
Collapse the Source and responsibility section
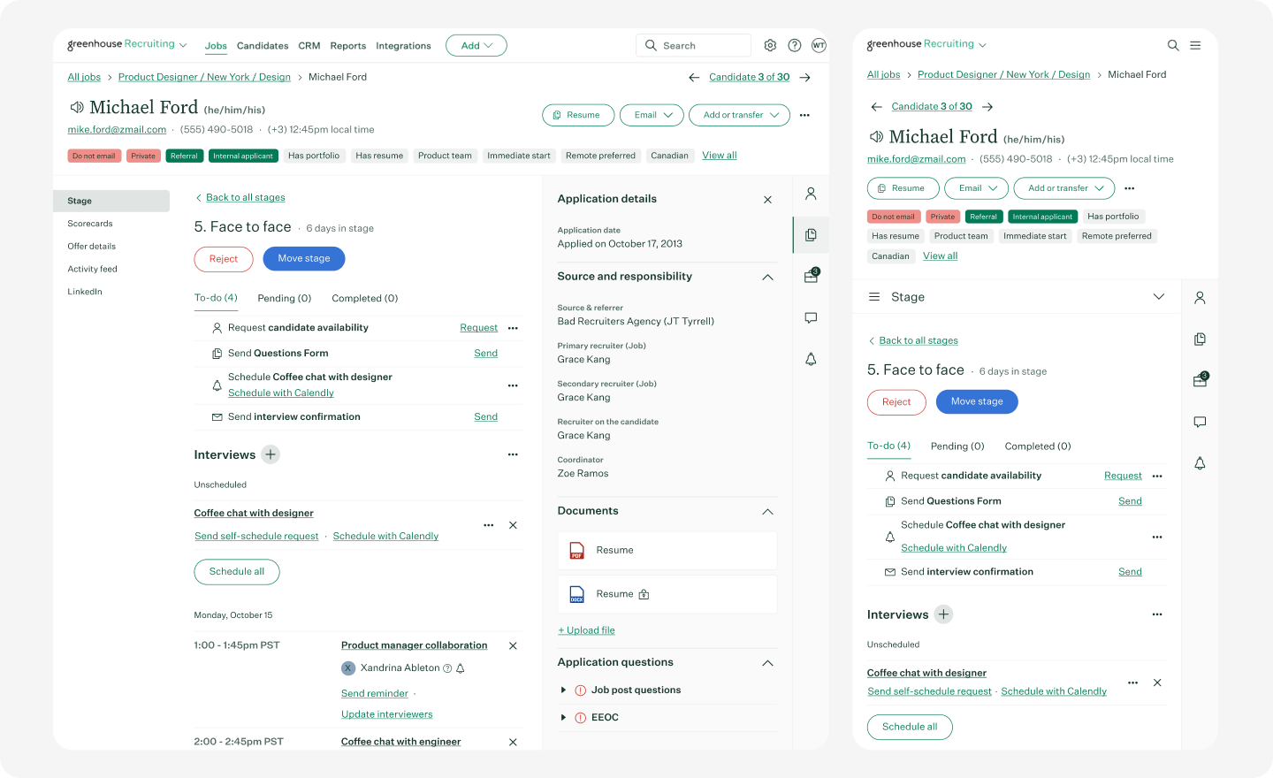pos(767,276)
